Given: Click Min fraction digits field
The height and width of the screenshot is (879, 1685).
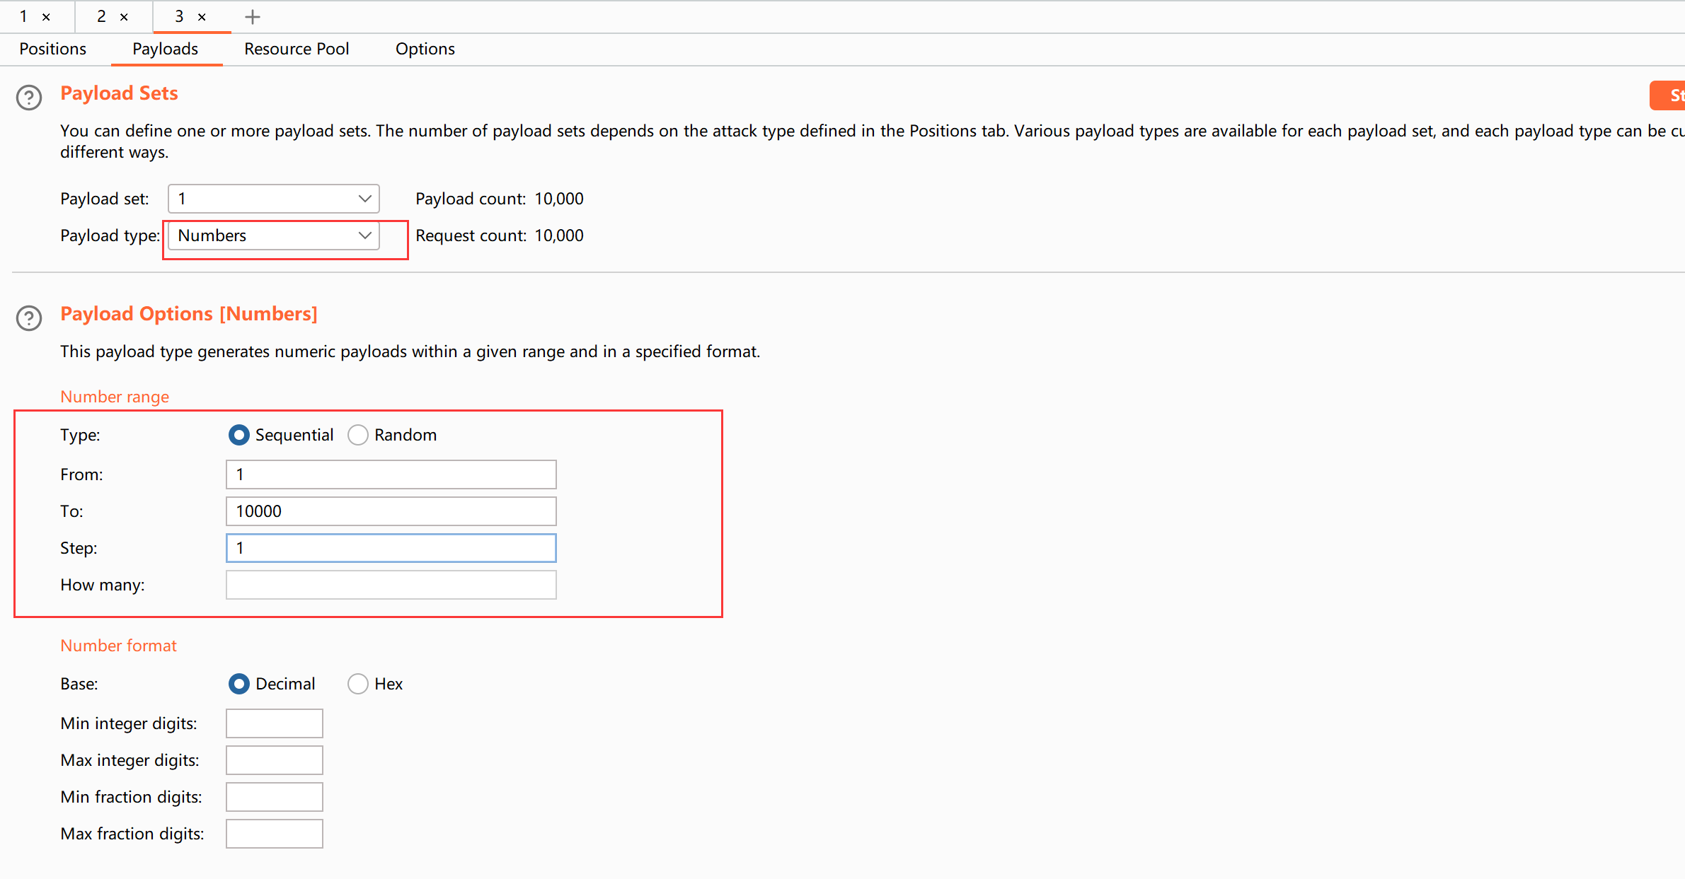Looking at the screenshot, I should click(x=275, y=797).
